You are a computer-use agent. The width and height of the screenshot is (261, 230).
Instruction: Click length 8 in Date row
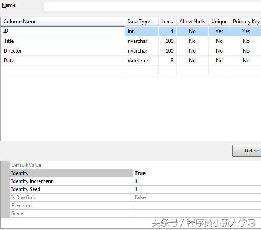167,61
